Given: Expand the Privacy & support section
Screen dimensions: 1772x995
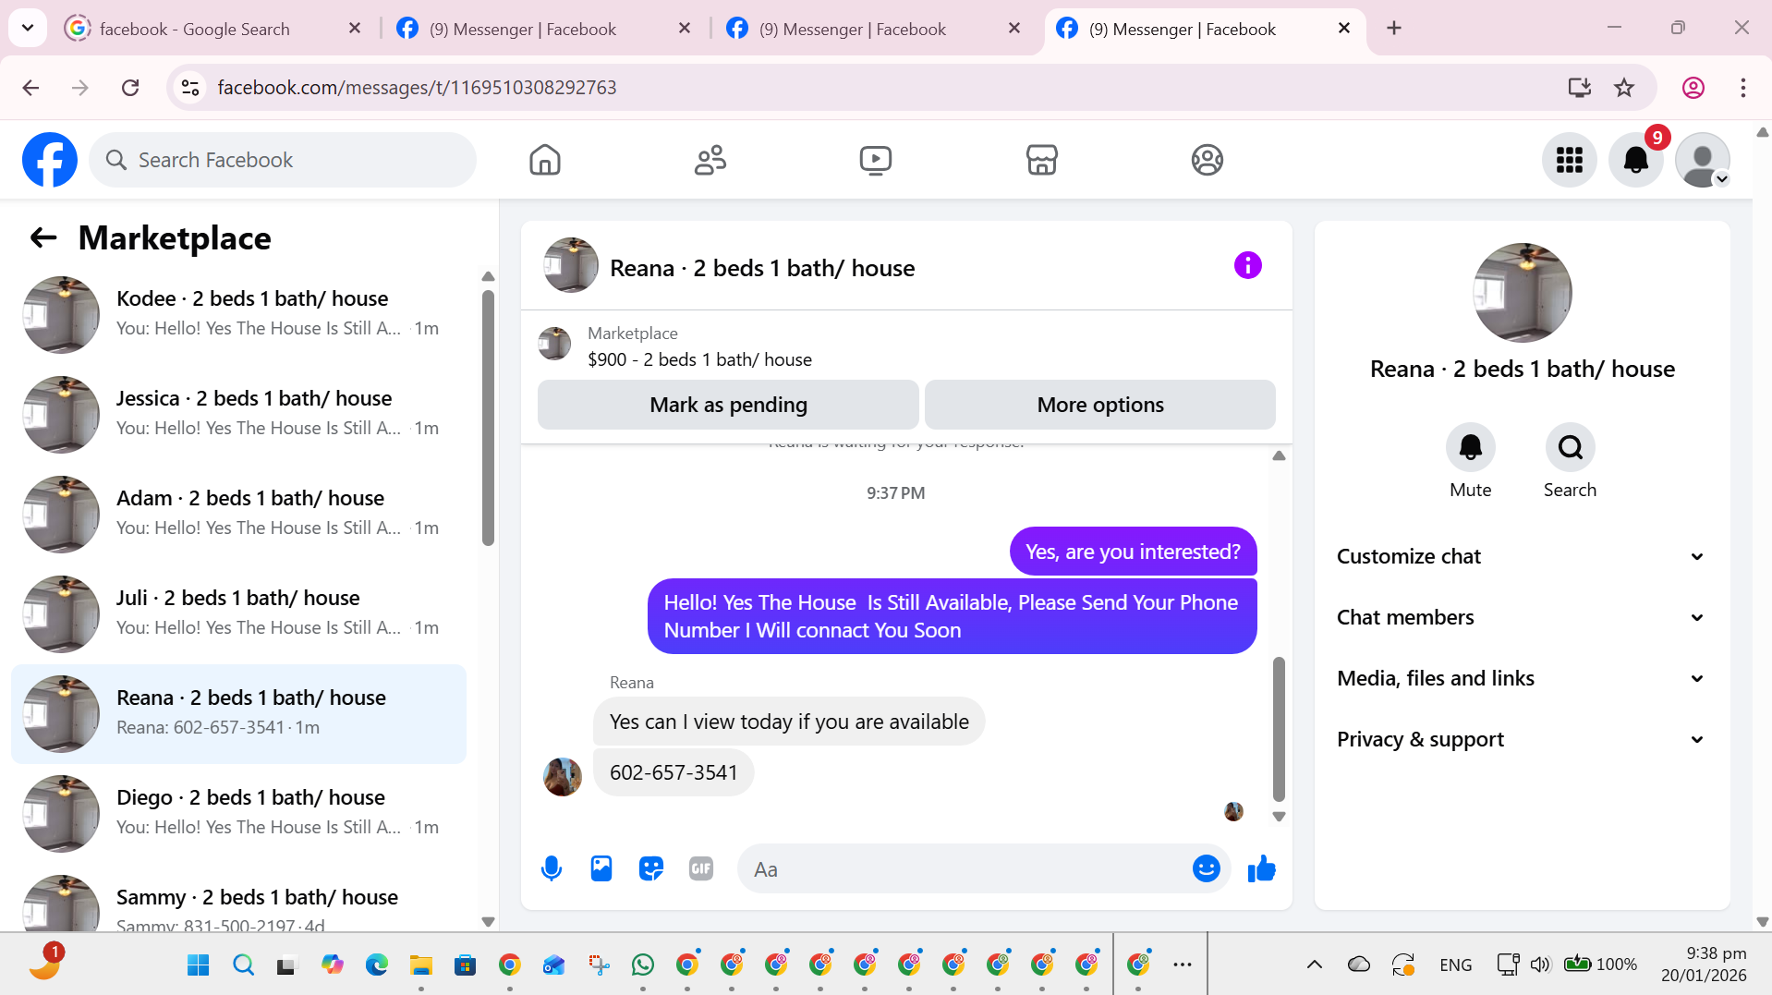Looking at the screenshot, I should [1521, 739].
